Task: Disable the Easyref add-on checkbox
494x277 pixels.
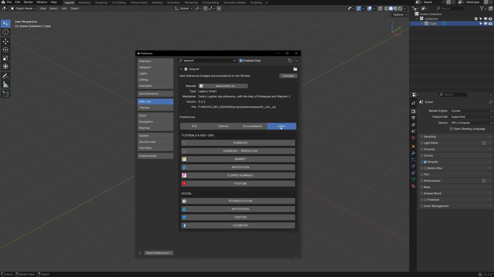Action: pos(186,69)
